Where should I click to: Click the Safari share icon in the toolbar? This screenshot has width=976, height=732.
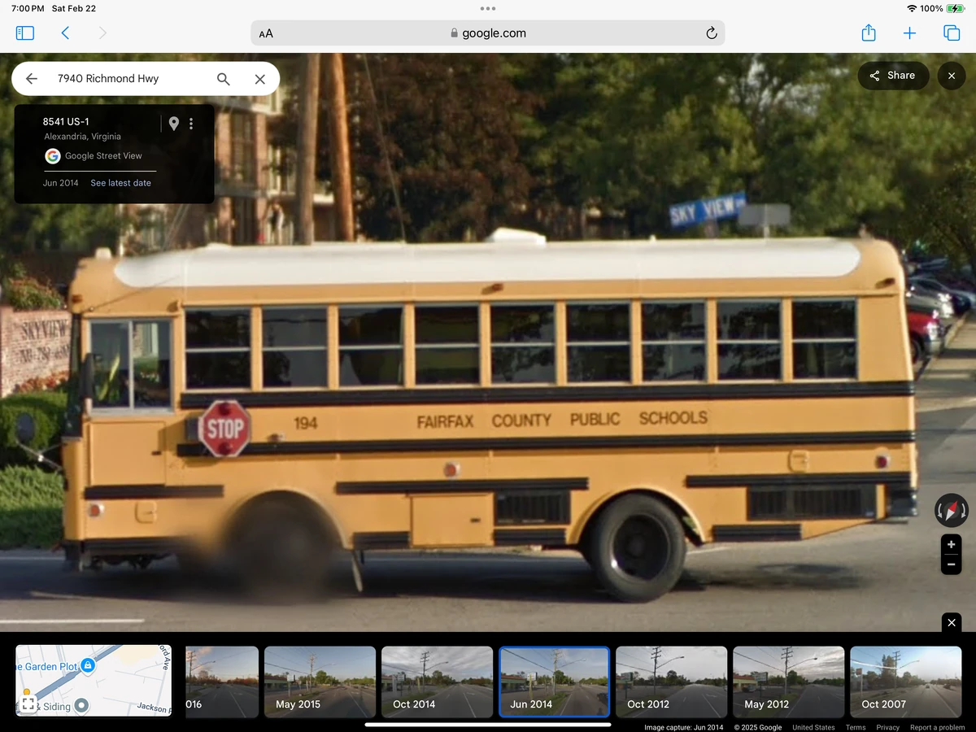tap(868, 33)
